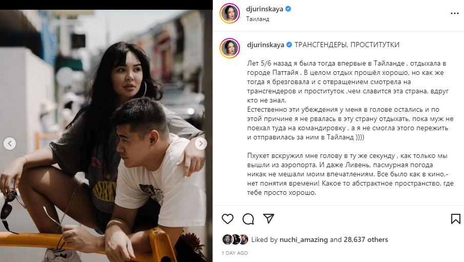Like the post with the heart icon

click(x=228, y=219)
